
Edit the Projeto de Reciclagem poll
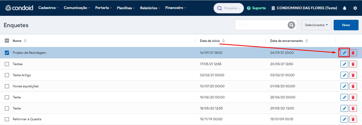click(x=344, y=53)
